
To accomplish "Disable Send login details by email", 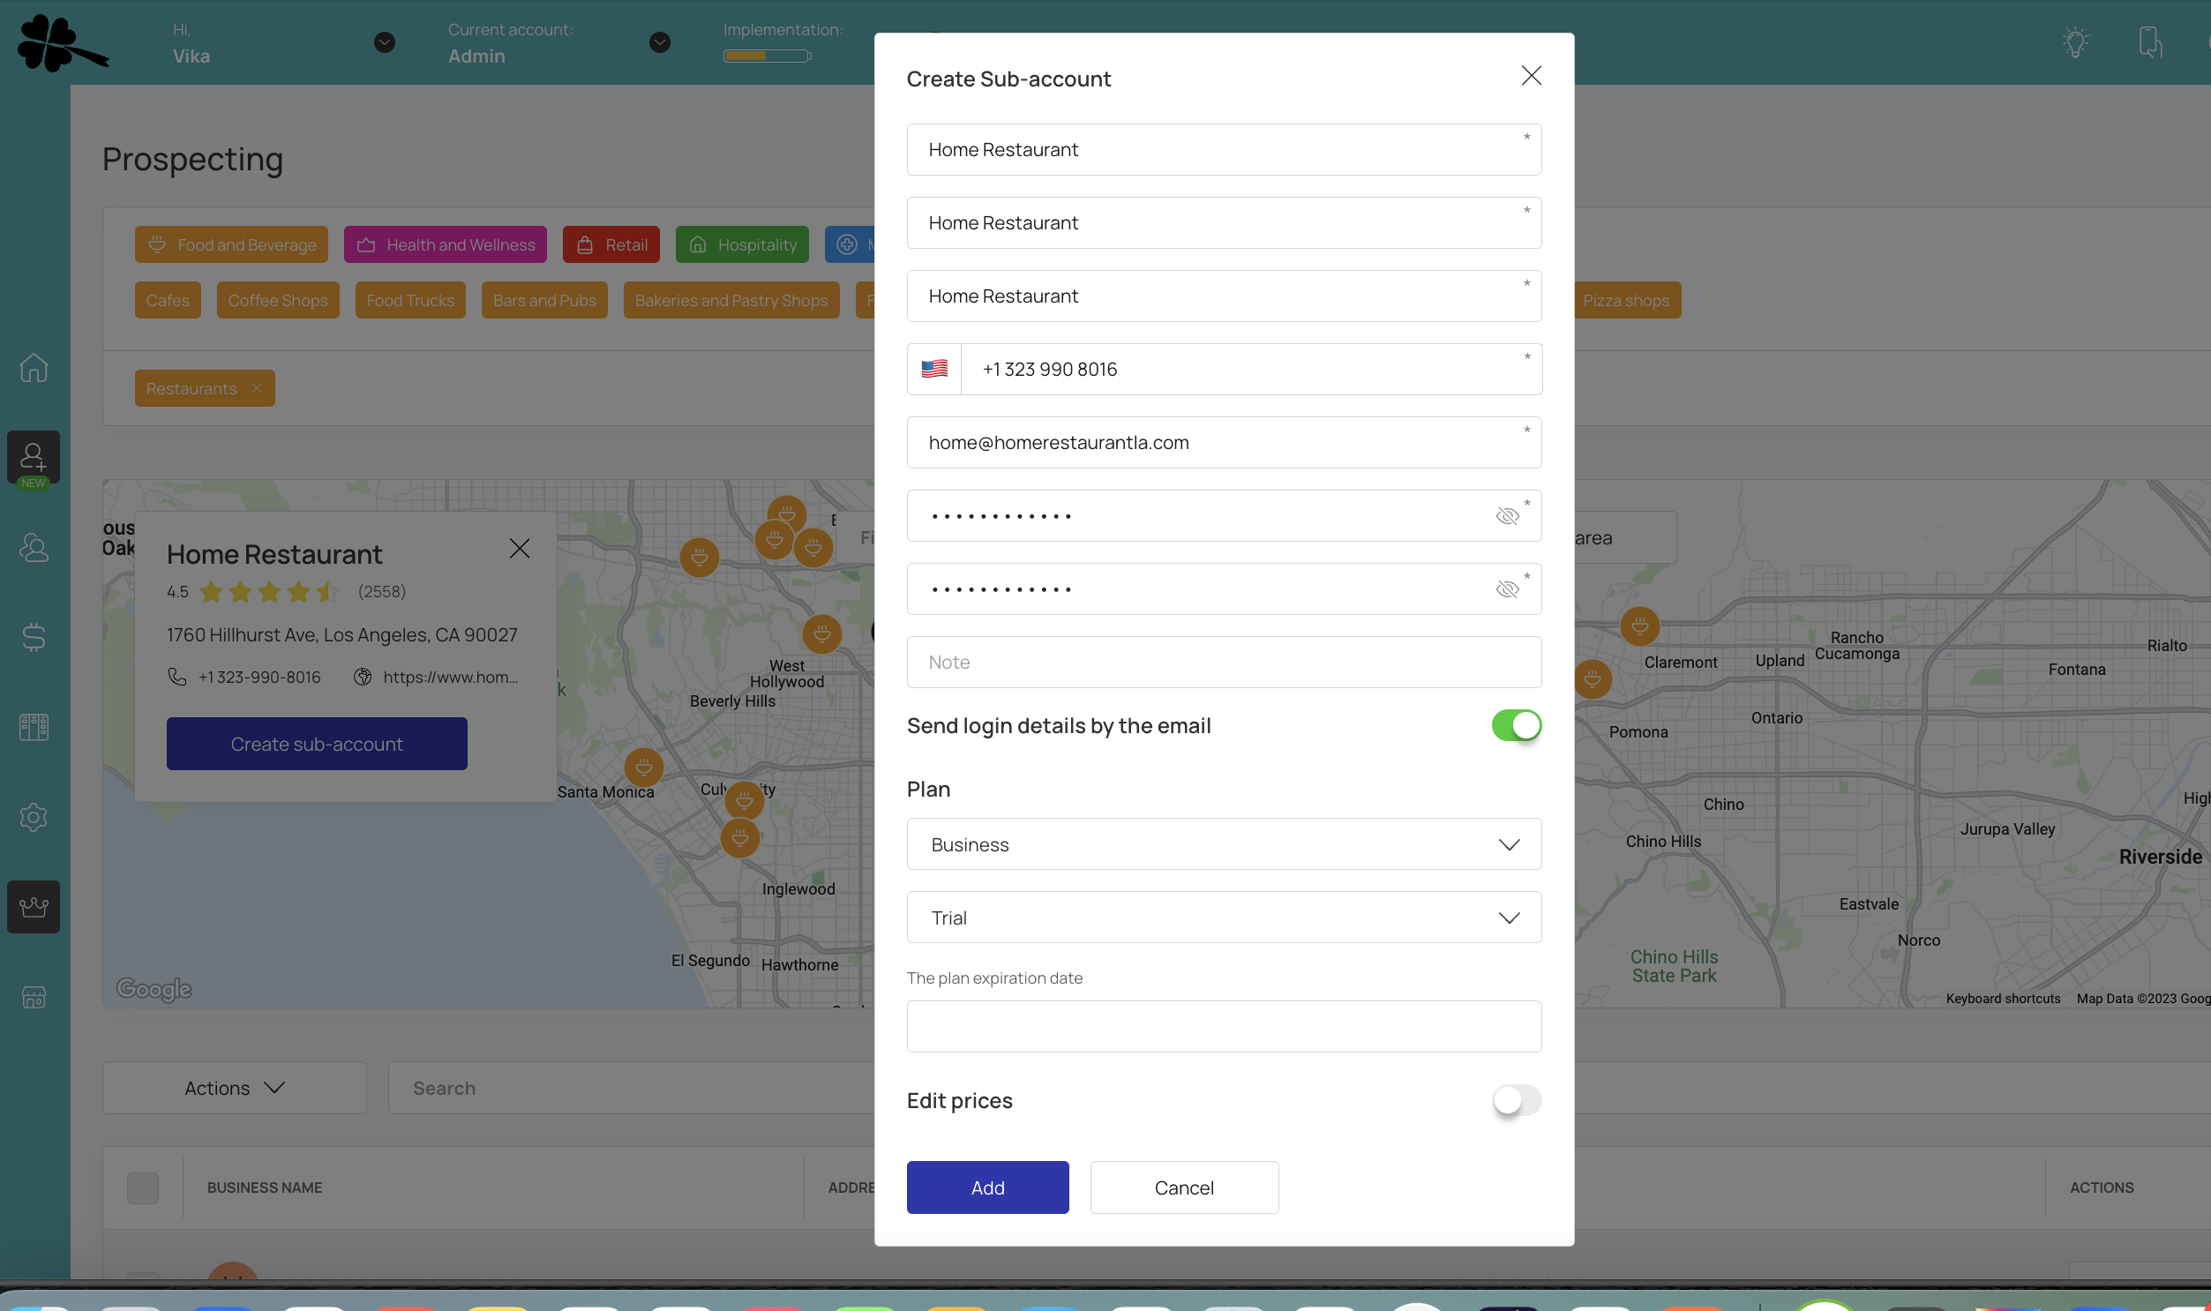I will (1516, 725).
